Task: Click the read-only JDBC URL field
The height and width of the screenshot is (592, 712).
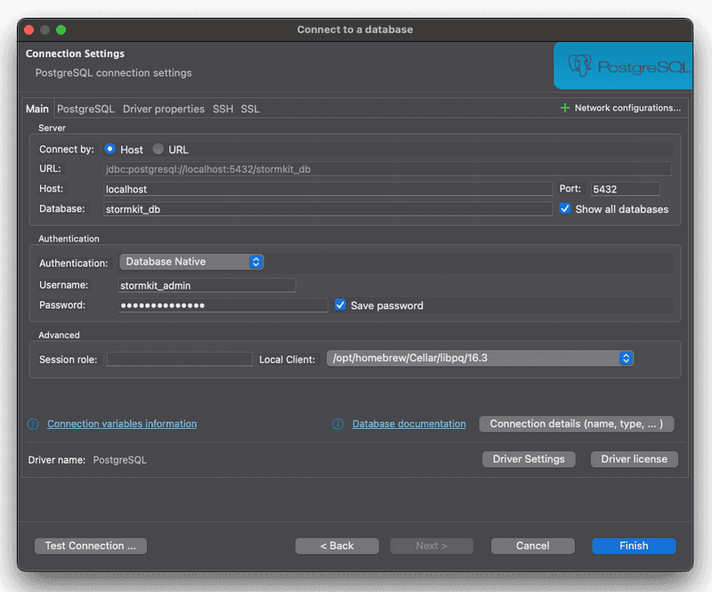Action: pos(387,169)
